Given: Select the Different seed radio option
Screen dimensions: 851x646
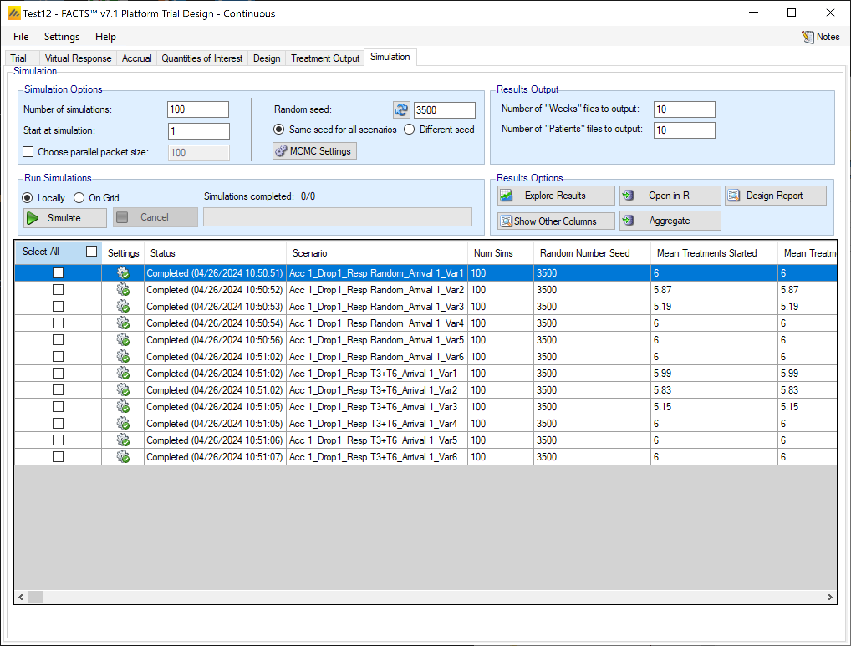Looking at the screenshot, I should (x=409, y=130).
